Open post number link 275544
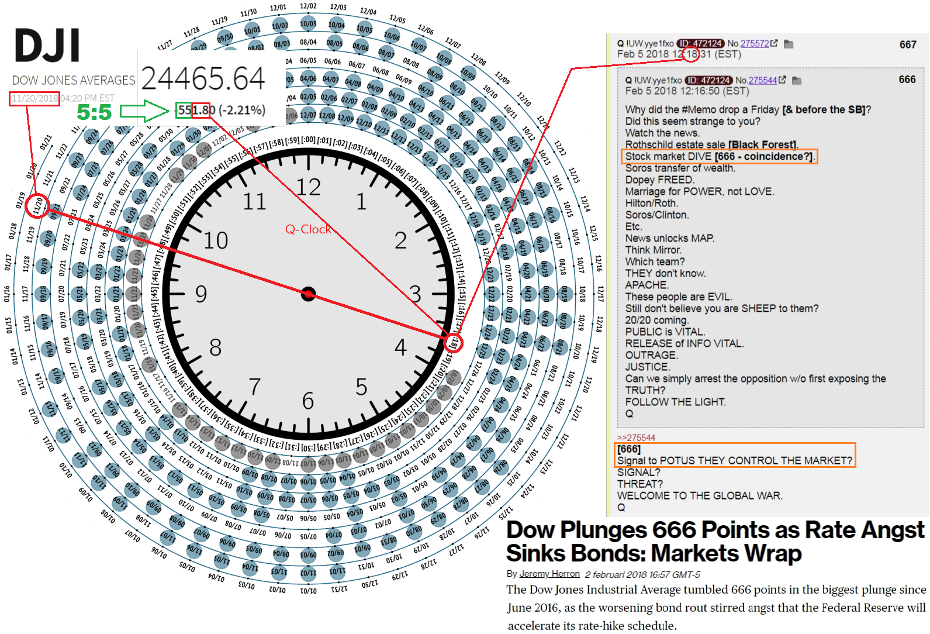 pyautogui.click(x=763, y=80)
